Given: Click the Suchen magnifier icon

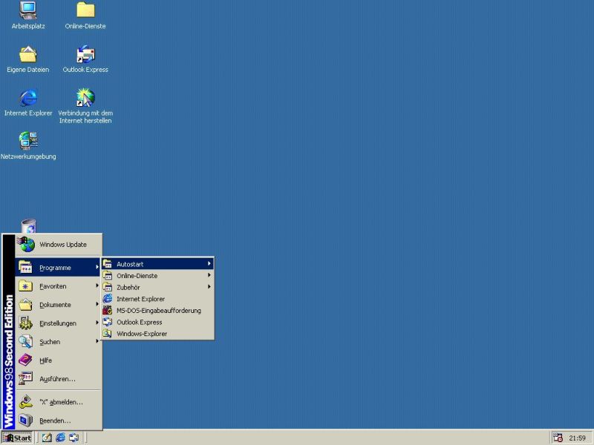Looking at the screenshot, I should (26, 341).
